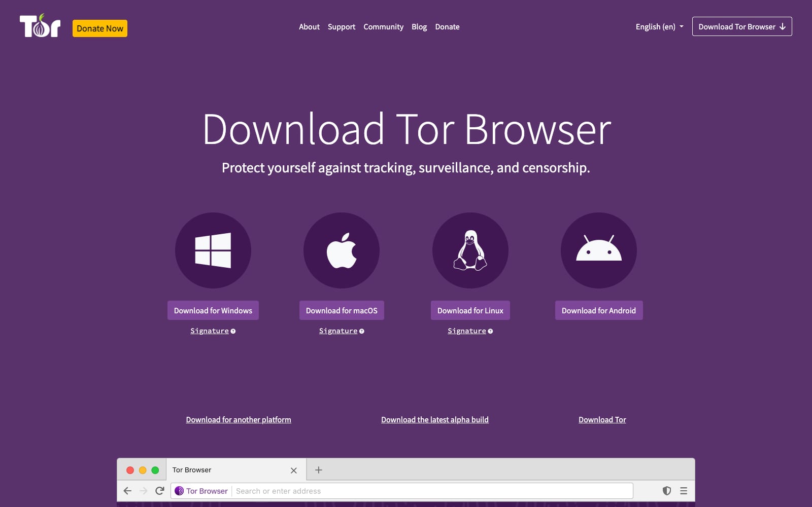Click the red close dot in mockup
Viewport: 812px width, 507px height.
click(x=130, y=470)
